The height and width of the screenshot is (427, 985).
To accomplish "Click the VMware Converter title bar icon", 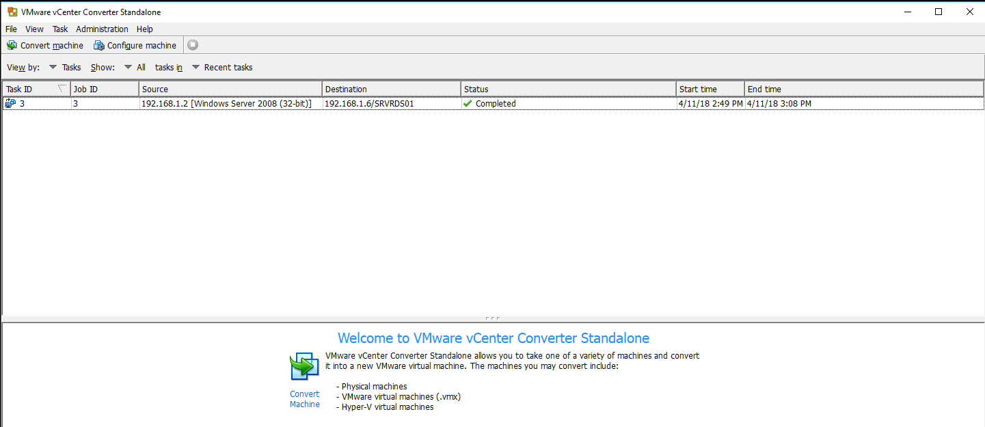I will 12,12.
